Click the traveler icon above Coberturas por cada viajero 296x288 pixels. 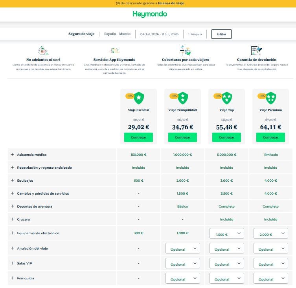click(x=186, y=51)
